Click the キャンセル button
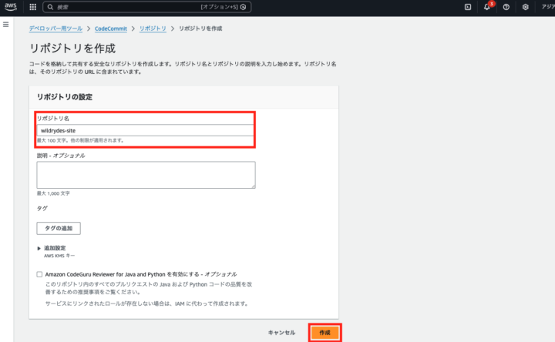Image resolution: width=555 pixels, height=342 pixels. tap(281, 332)
